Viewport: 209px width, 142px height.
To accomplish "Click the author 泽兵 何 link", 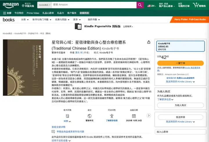I will [79, 53].
